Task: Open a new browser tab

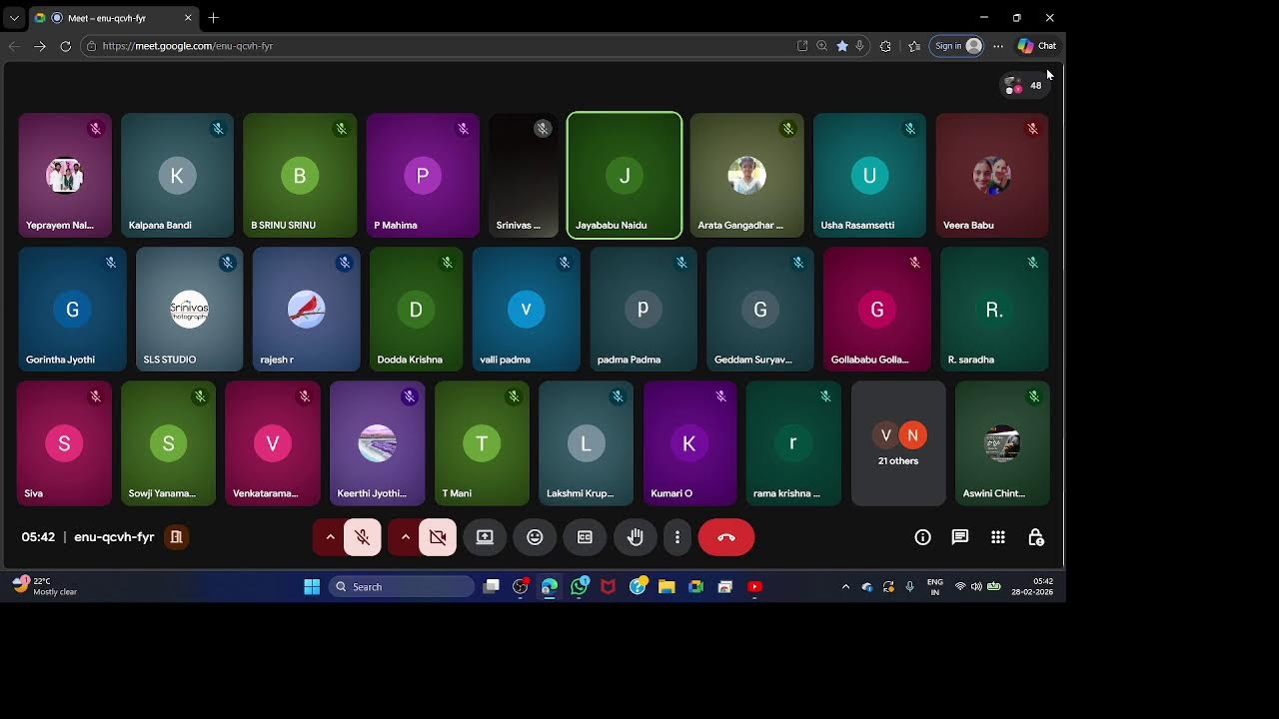Action: 213,18
